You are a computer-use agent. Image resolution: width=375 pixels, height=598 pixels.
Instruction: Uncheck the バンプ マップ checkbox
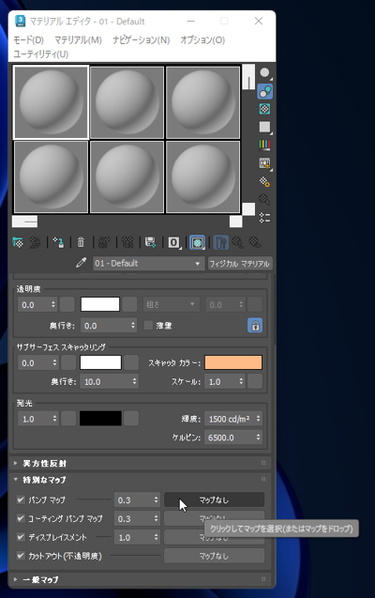pyautogui.click(x=21, y=499)
